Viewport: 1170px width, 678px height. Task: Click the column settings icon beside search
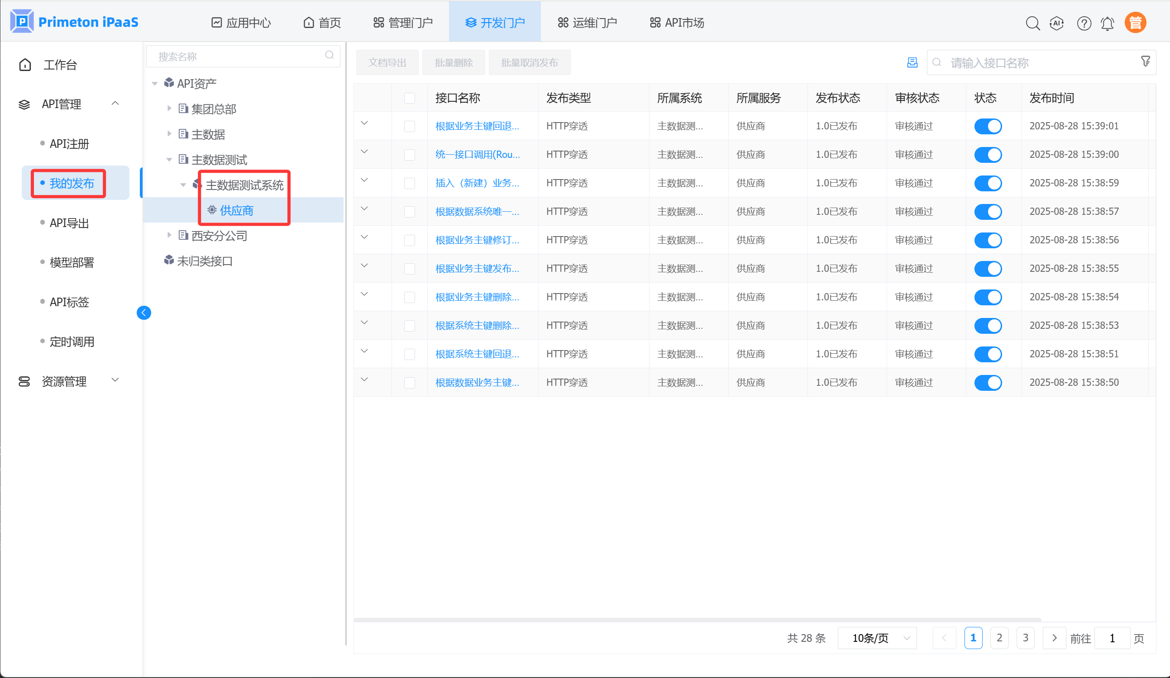tap(912, 63)
